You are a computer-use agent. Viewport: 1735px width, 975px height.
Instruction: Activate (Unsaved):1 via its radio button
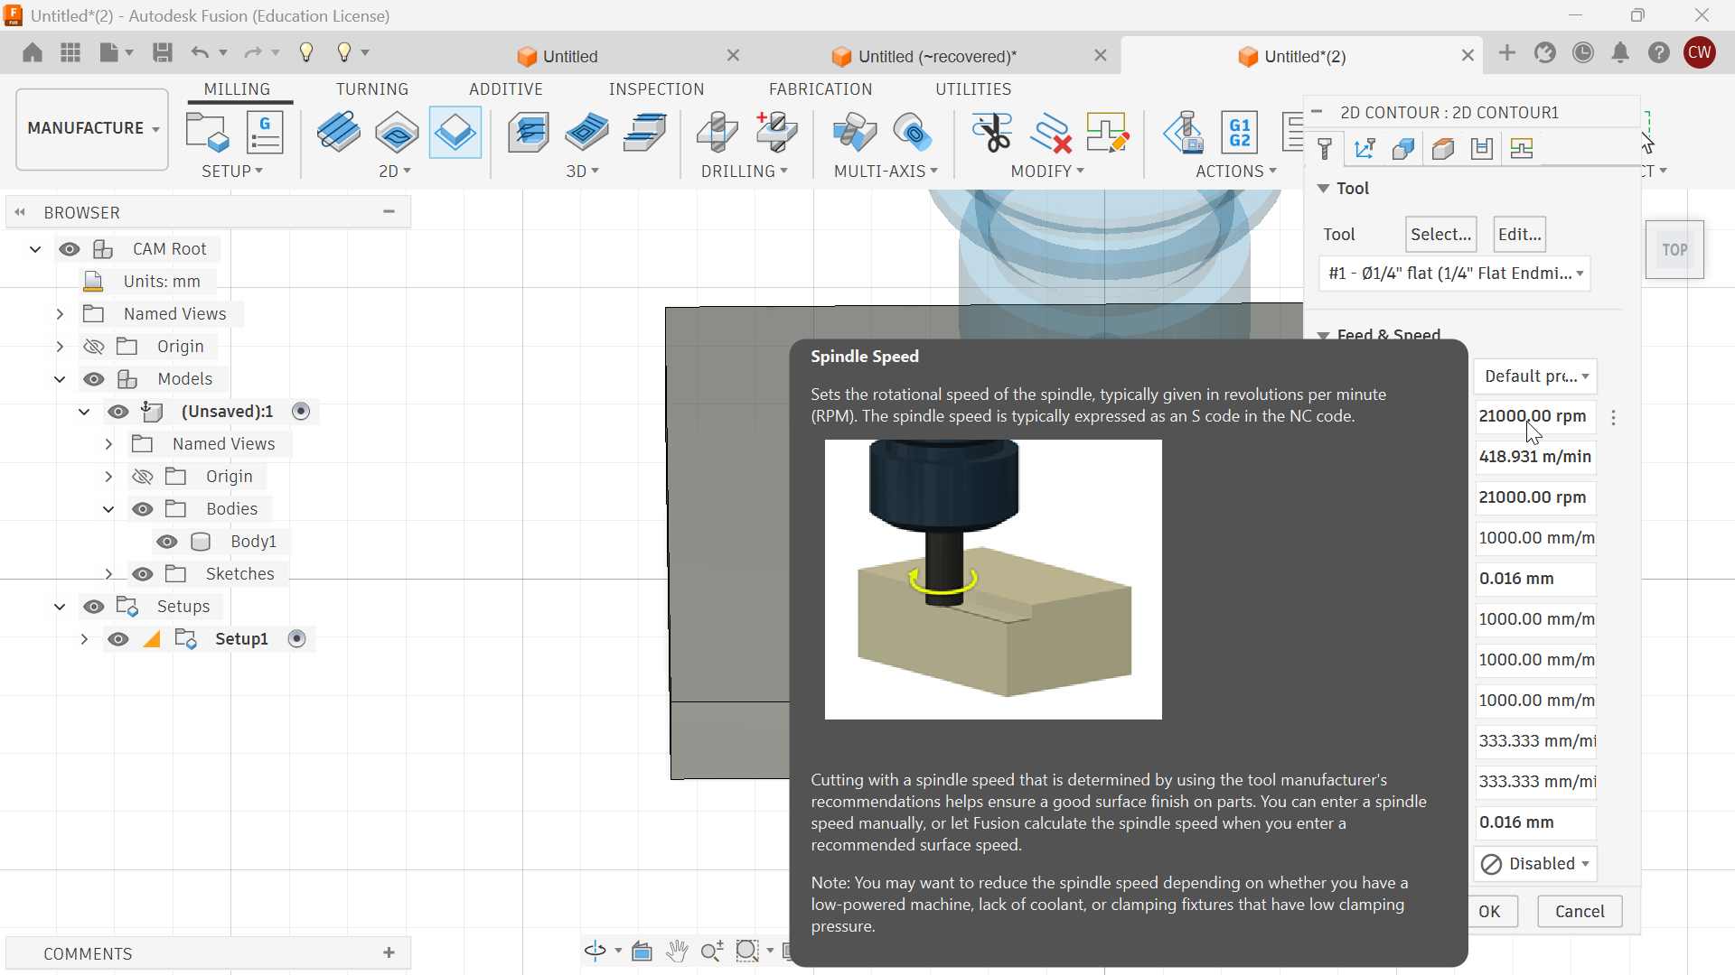coord(302,412)
